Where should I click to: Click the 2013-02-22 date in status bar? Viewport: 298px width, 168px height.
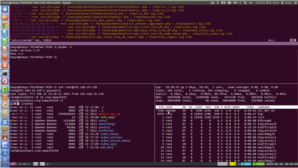274,164
